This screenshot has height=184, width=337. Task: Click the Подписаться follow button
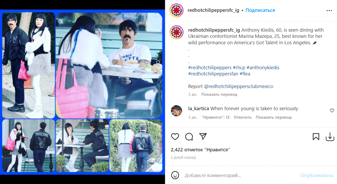pos(260,10)
